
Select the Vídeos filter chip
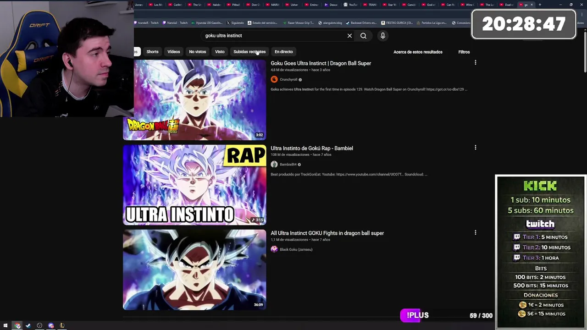click(174, 52)
